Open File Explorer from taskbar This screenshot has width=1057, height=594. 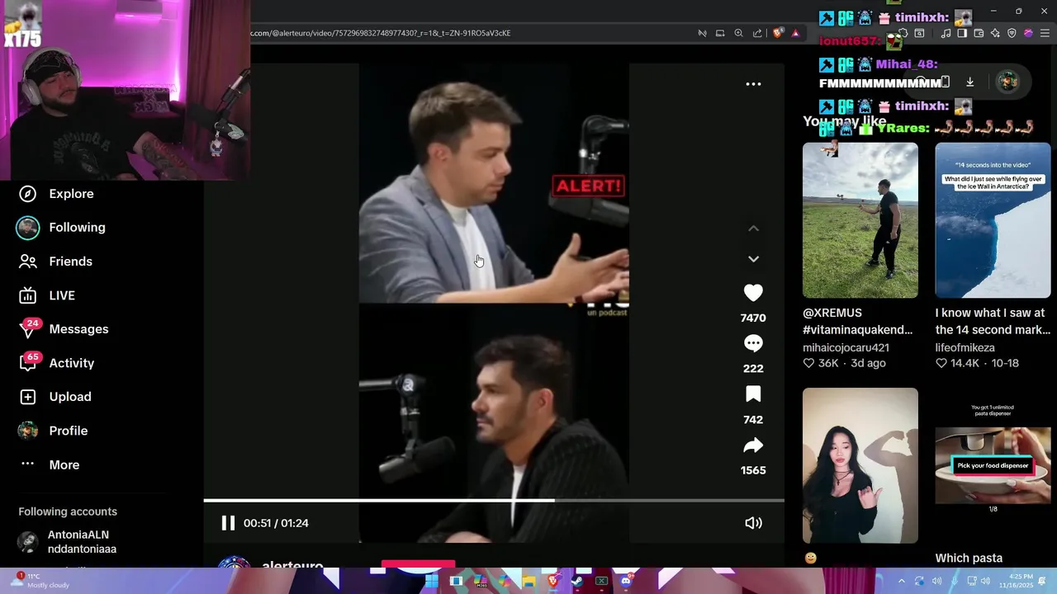tap(528, 581)
